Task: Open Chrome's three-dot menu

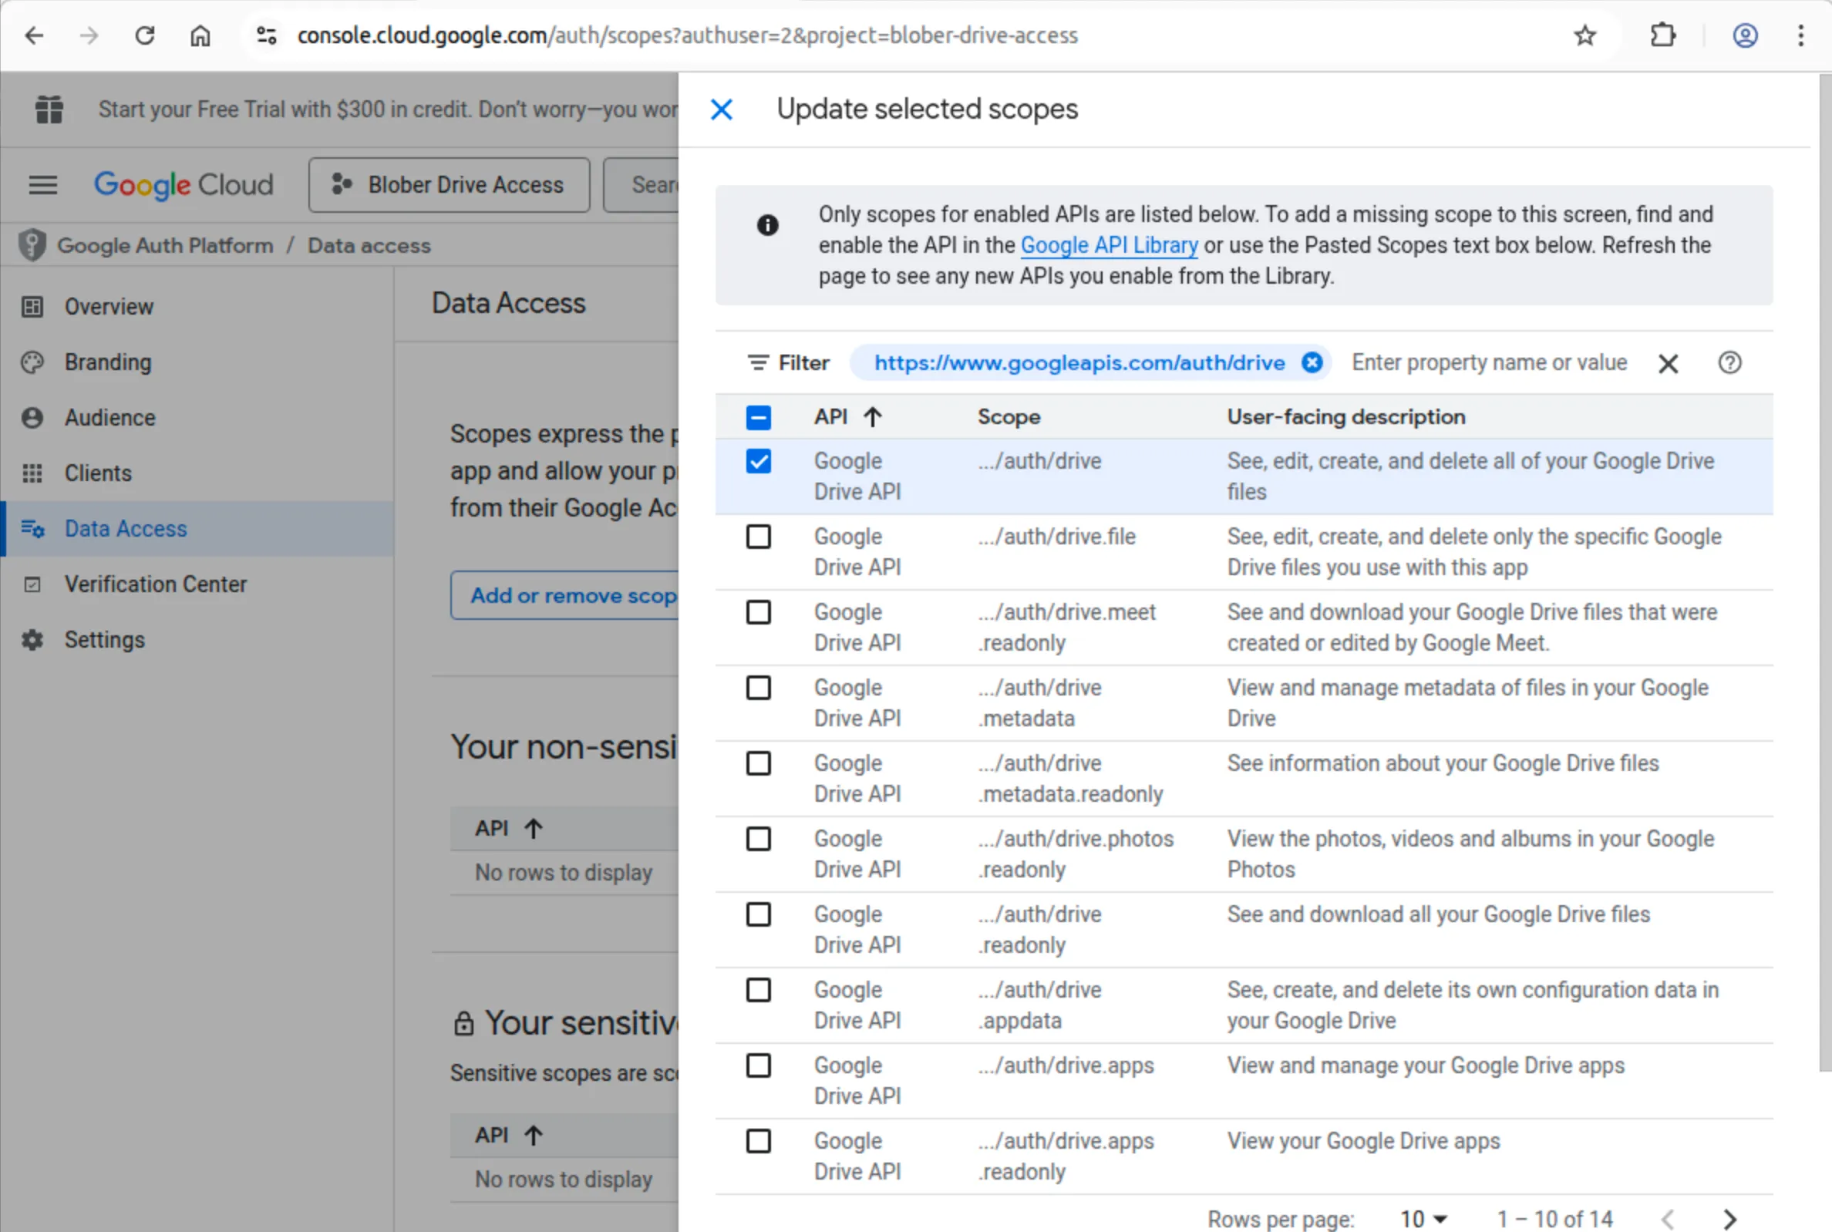Action: point(1800,35)
